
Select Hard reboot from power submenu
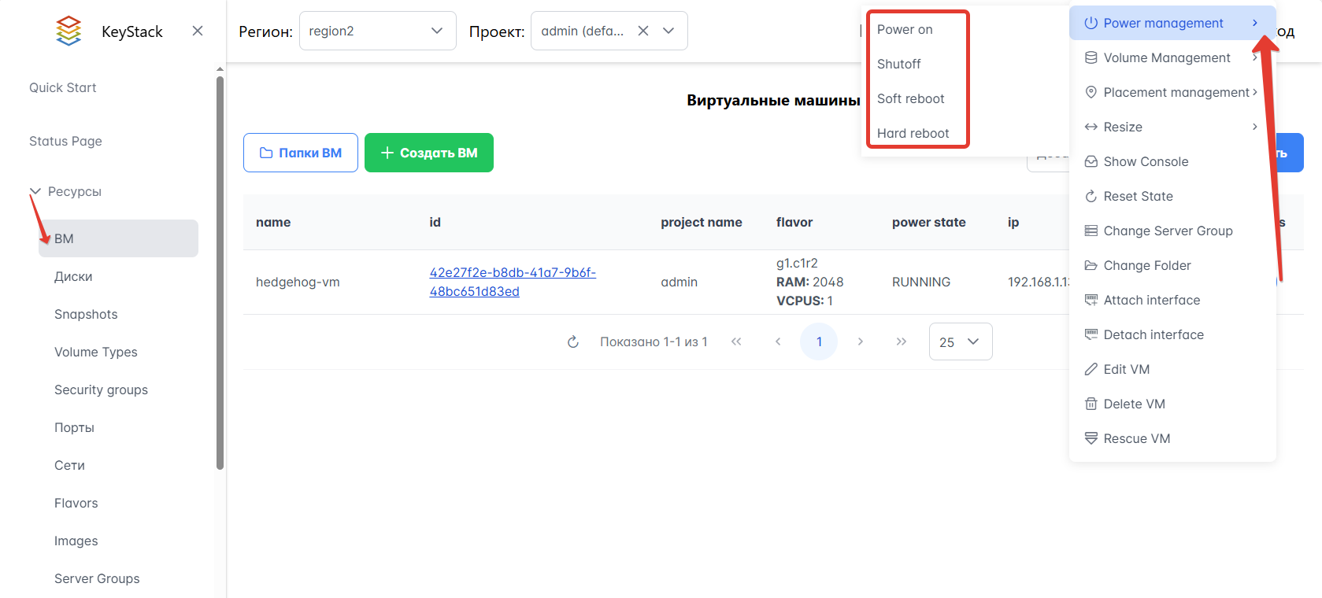[913, 133]
